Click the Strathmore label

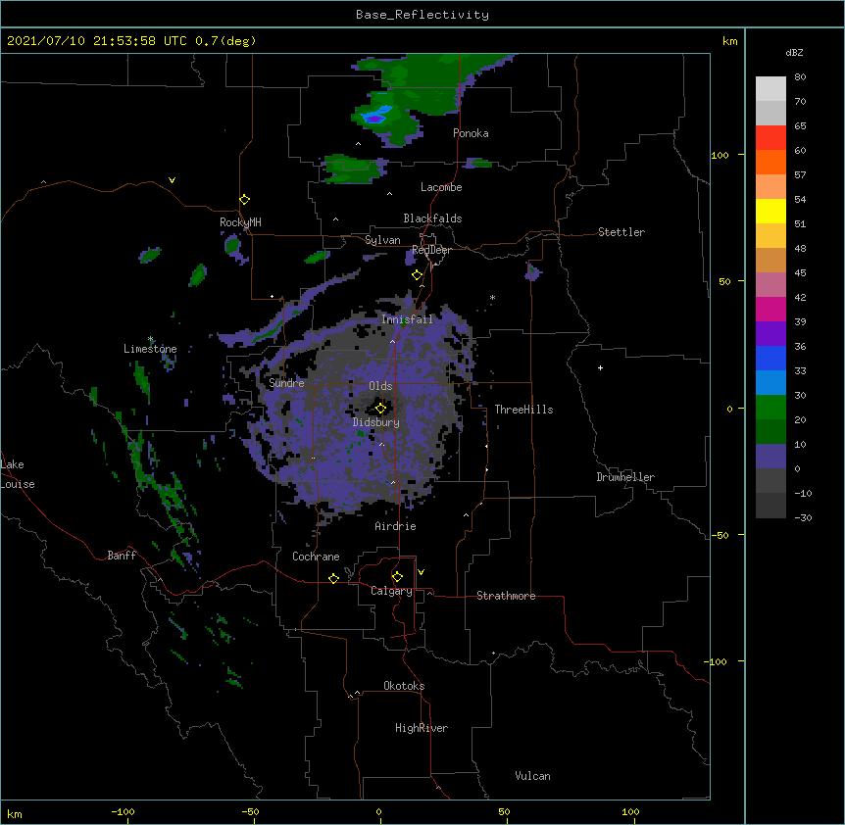(506, 596)
